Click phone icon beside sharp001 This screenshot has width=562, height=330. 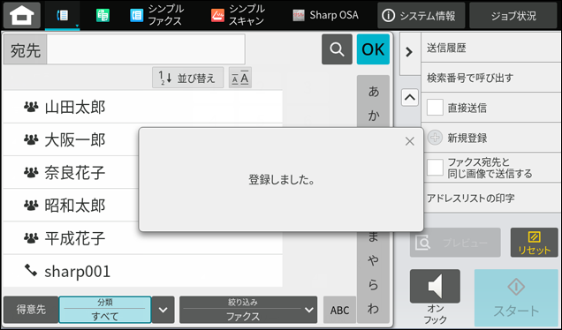point(31,271)
